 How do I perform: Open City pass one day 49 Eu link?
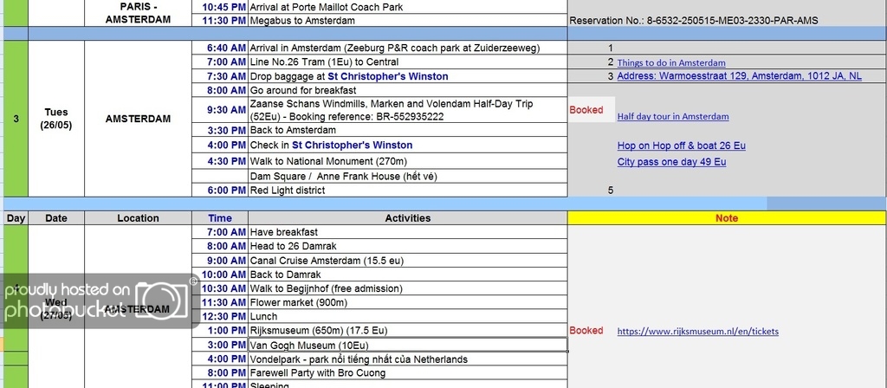(x=671, y=162)
